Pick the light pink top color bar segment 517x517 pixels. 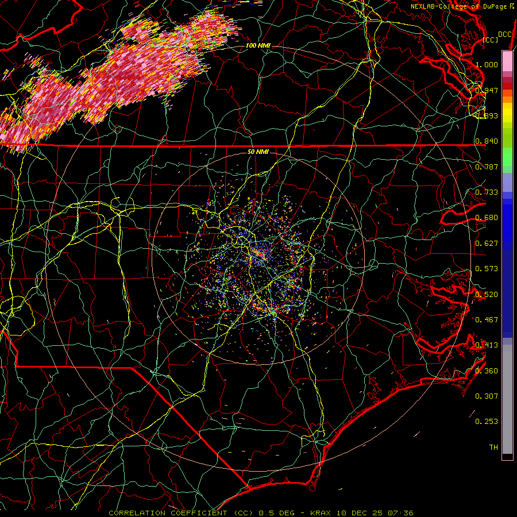[507, 61]
